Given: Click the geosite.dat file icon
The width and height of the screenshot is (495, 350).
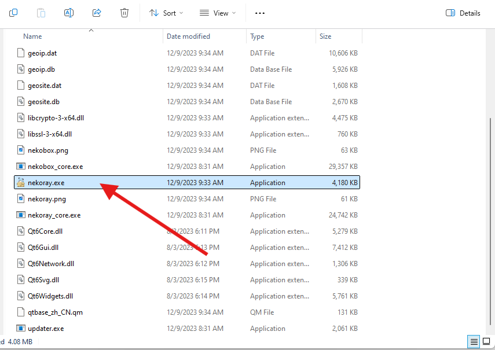Looking at the screenshot, I should (x=21, y=86).
